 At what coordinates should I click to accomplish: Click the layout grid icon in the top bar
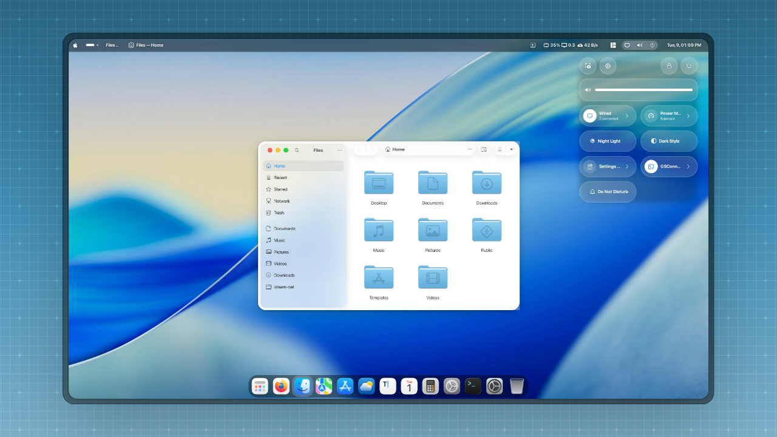tap(613, 45)
